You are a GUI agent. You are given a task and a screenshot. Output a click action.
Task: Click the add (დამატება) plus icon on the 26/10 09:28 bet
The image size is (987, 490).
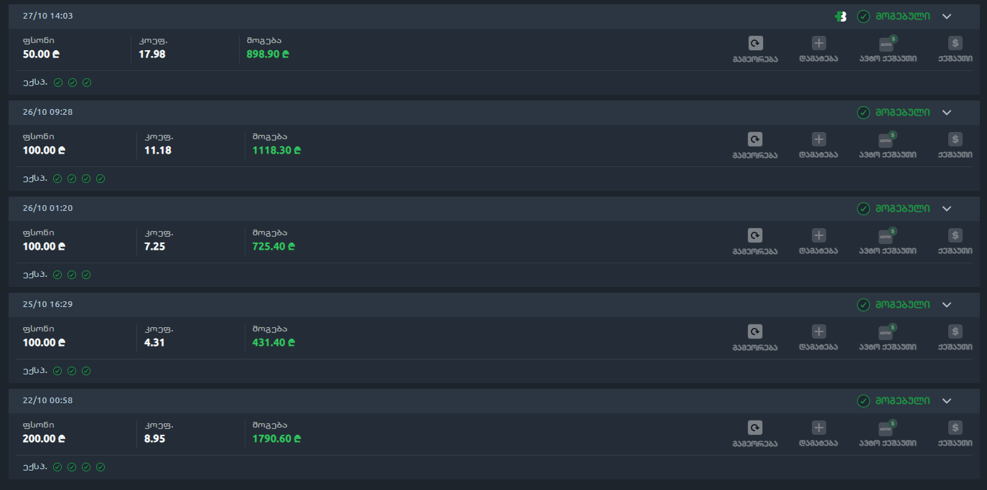[818, 139]
